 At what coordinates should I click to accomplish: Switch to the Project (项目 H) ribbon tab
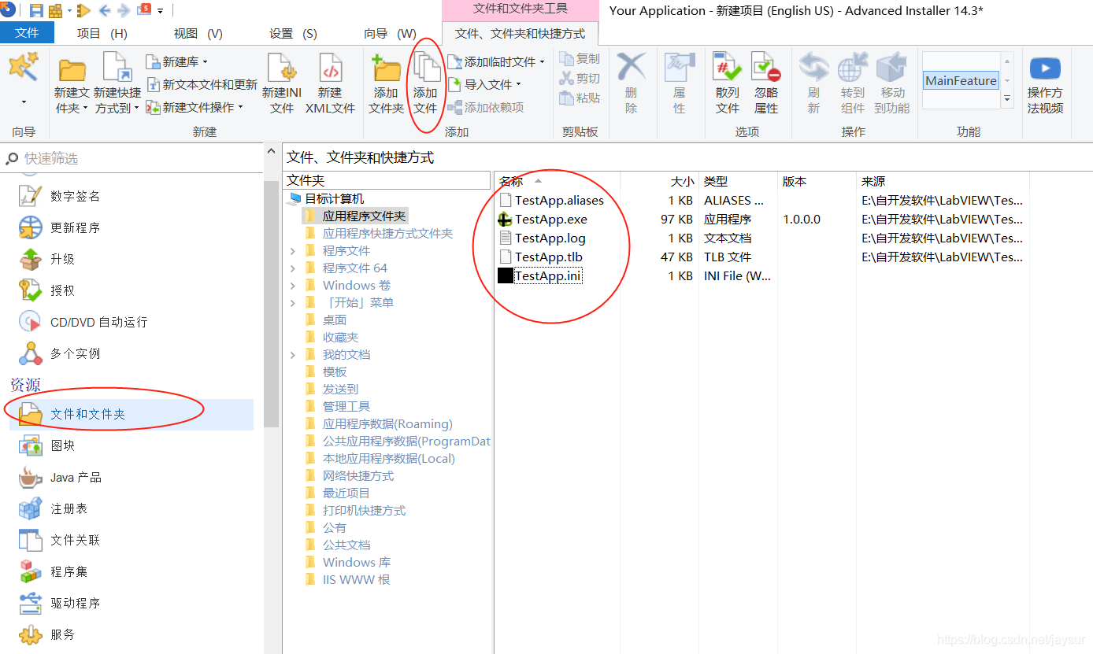102,34
